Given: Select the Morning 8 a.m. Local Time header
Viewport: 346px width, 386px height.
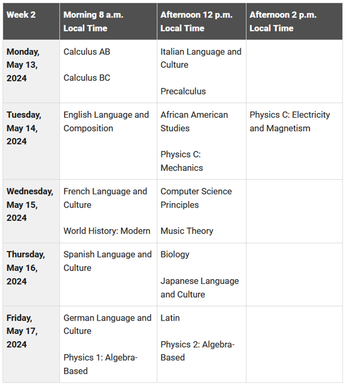Looking at the screenshot, I should pyautogui.click(x=93, y=21).
